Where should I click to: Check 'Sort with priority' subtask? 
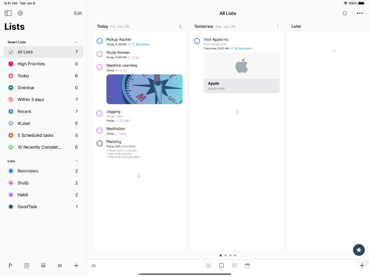point(107,154)
